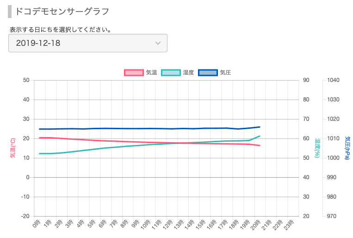The image size is (353, 238).
Task: Click the 23時 x-axis label
Action: [x=288, y=225]
